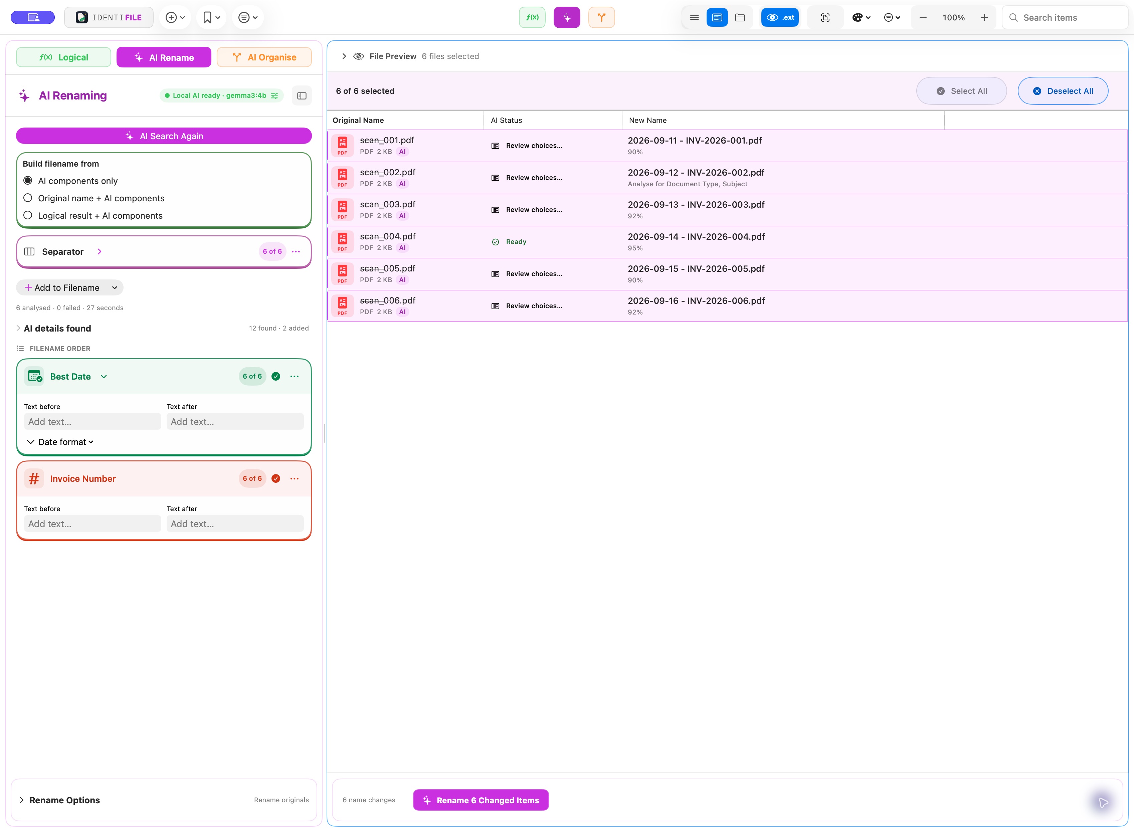
Task: Click Best Date Text before field
Action: pyautogui.click(x=92, y=422)
